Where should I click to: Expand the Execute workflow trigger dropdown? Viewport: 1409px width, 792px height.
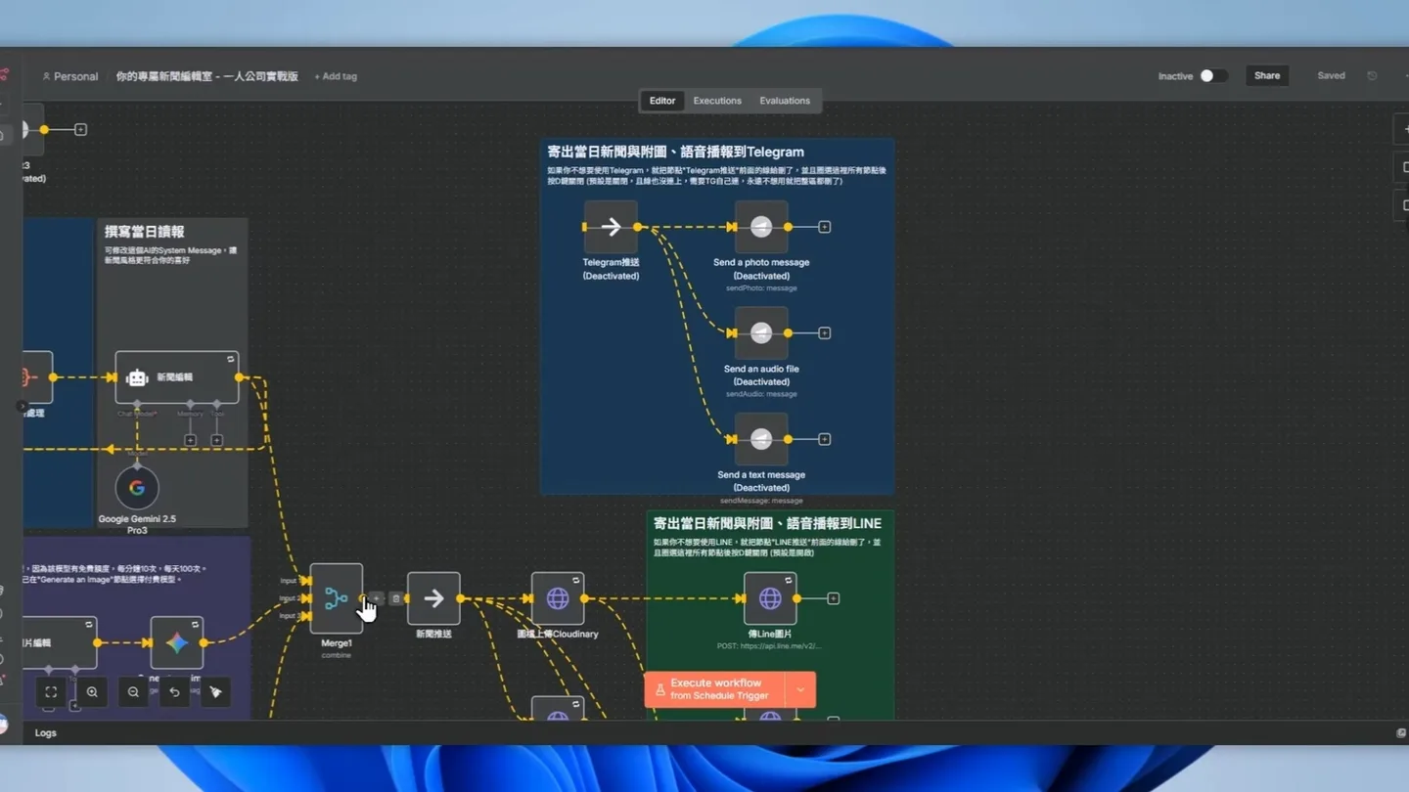800,689
